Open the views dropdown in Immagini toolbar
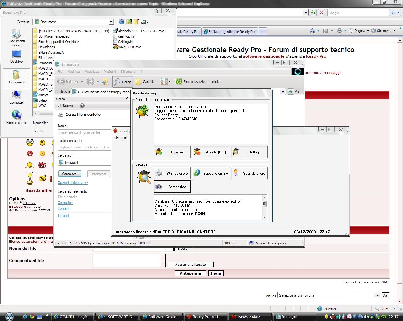The height and width of the screenshot is (321, 403). click(165, 82)
